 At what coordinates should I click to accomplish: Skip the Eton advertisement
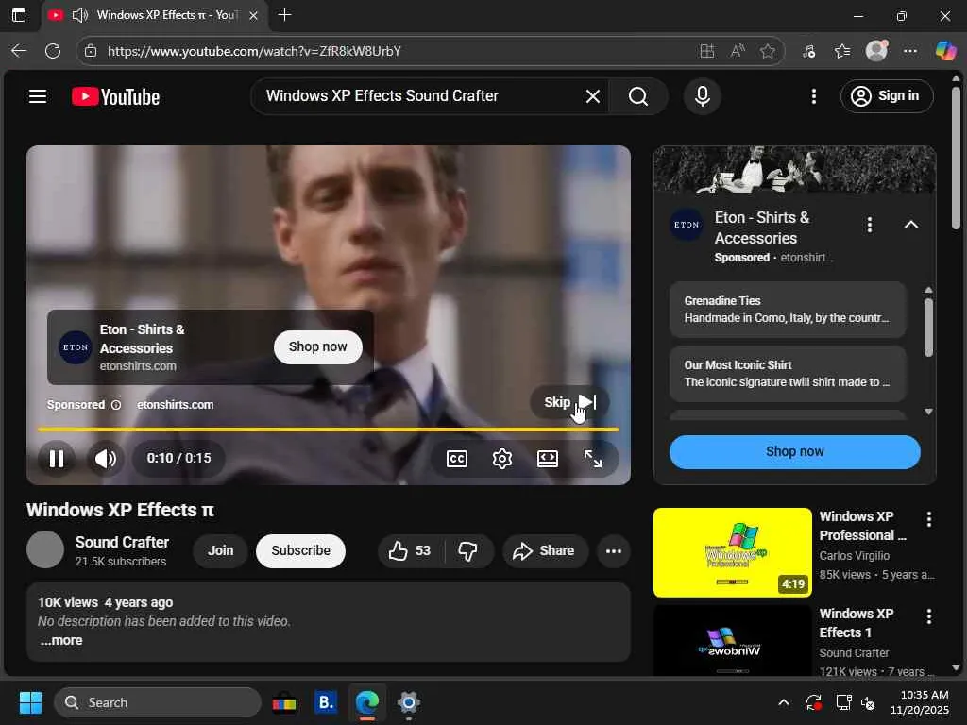pyautogui.click(x=569, y=402)
